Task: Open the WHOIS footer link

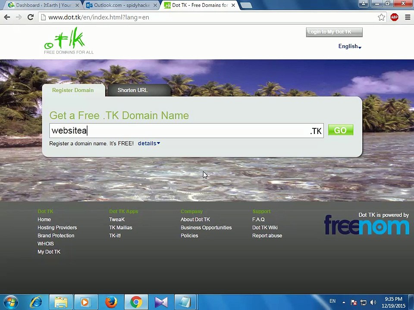Action: coord(45,244)
